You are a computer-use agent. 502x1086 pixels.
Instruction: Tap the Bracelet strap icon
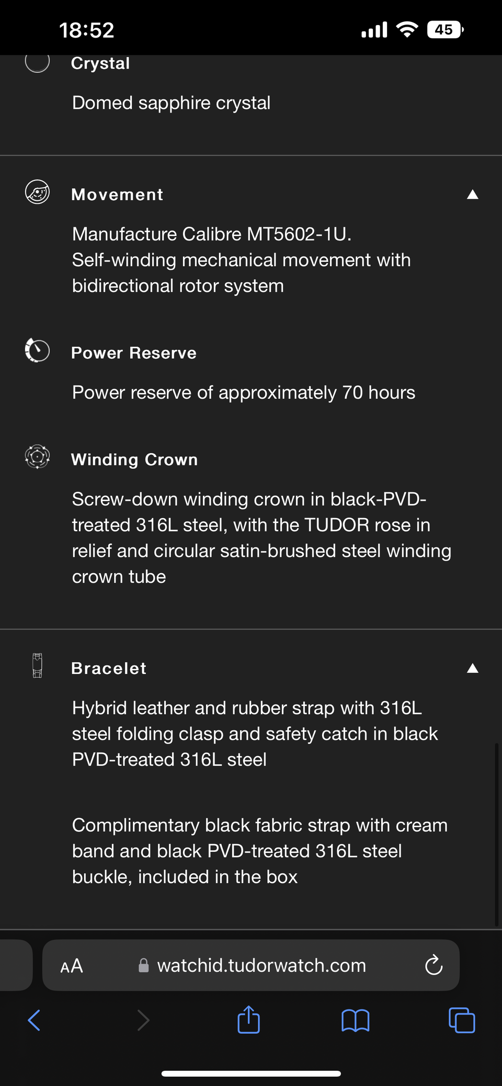coord(37,666)
